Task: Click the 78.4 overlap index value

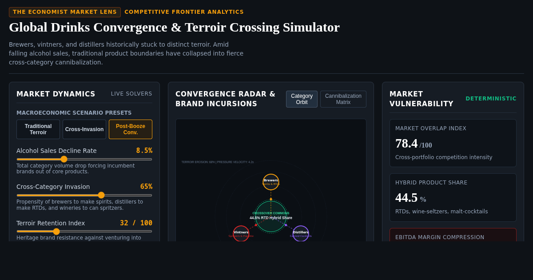Action: pyautogui.click(x=406, y=144)
